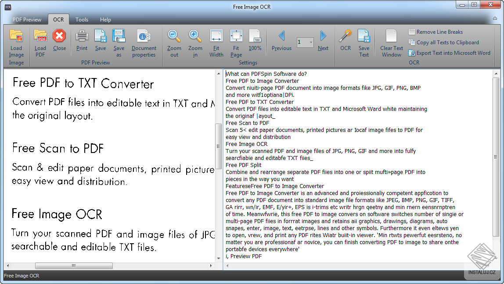Select the OCR ribbon tab
504x284 pixels.
click(x=58, y=20)
